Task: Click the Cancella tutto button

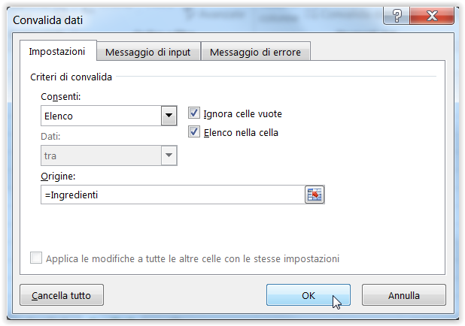Action: pyautogui.click(x=62, y=295)
